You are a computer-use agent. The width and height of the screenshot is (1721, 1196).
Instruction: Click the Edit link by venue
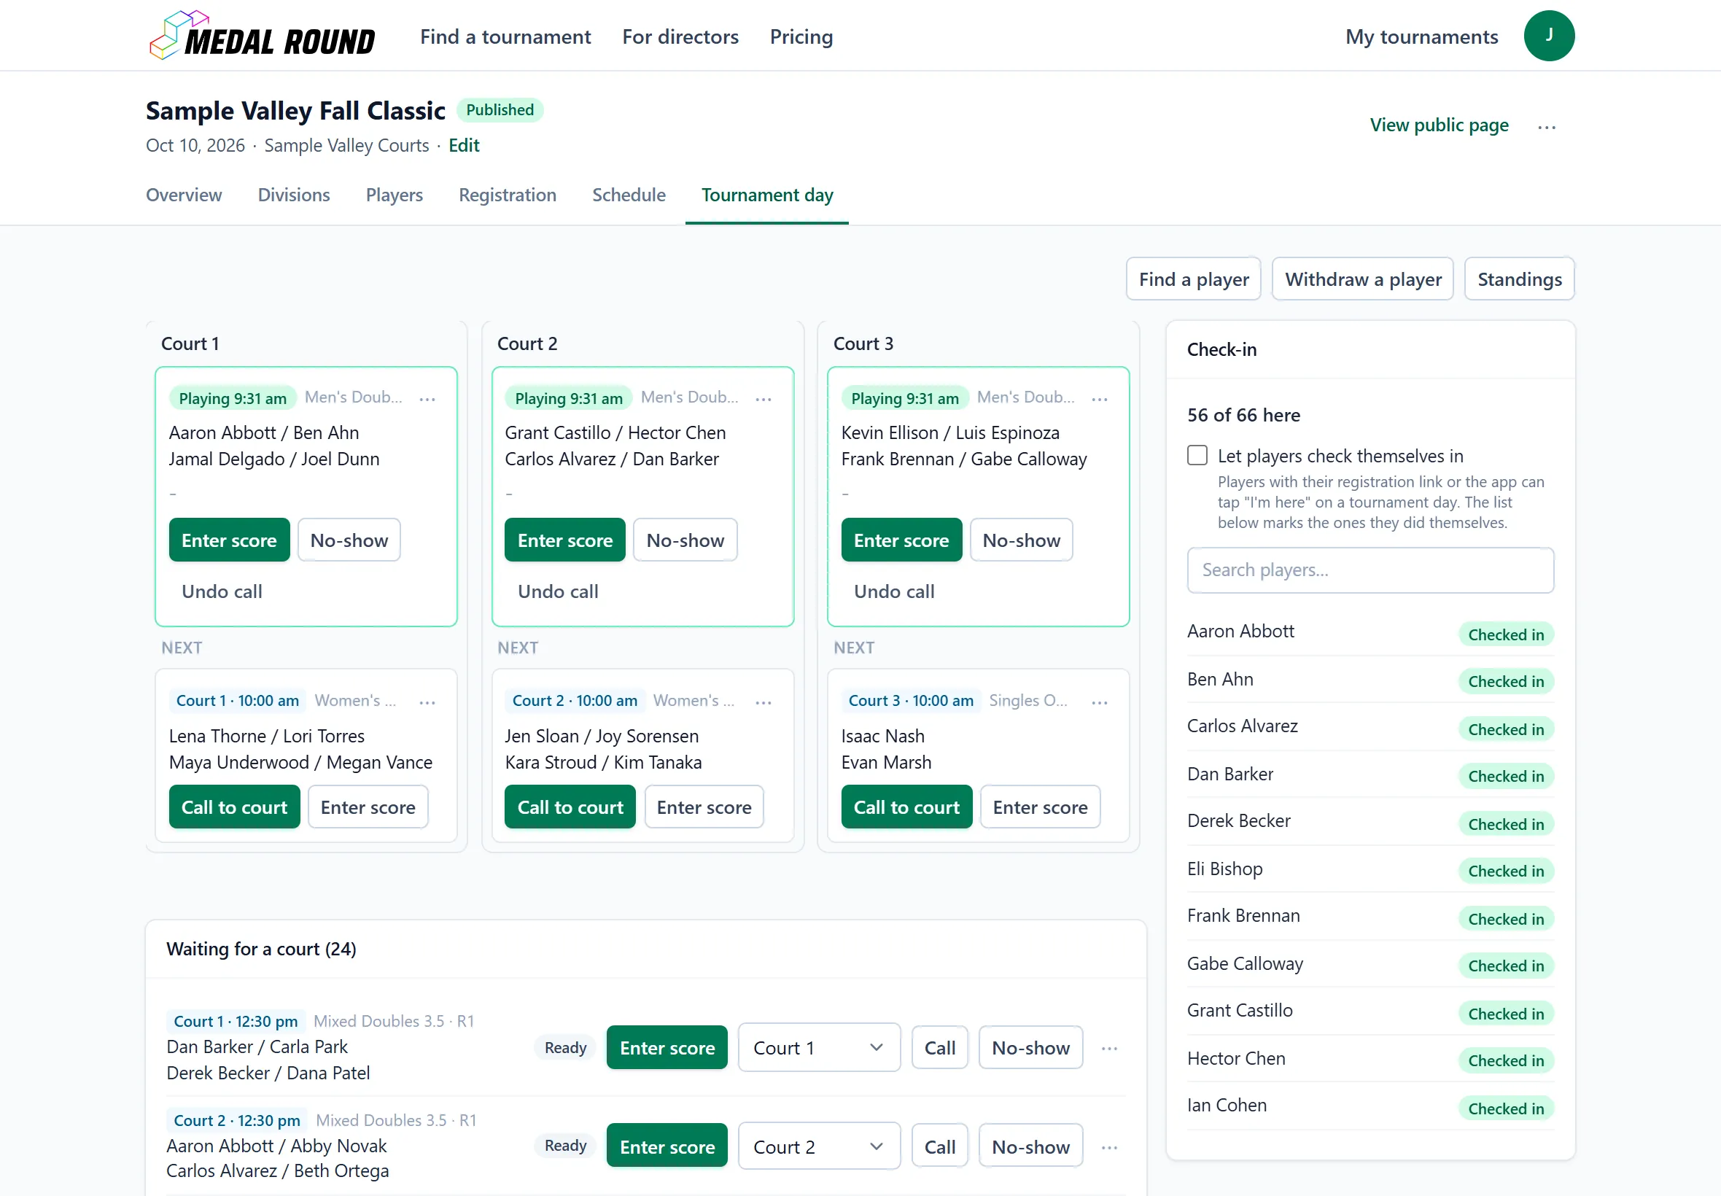464,145
